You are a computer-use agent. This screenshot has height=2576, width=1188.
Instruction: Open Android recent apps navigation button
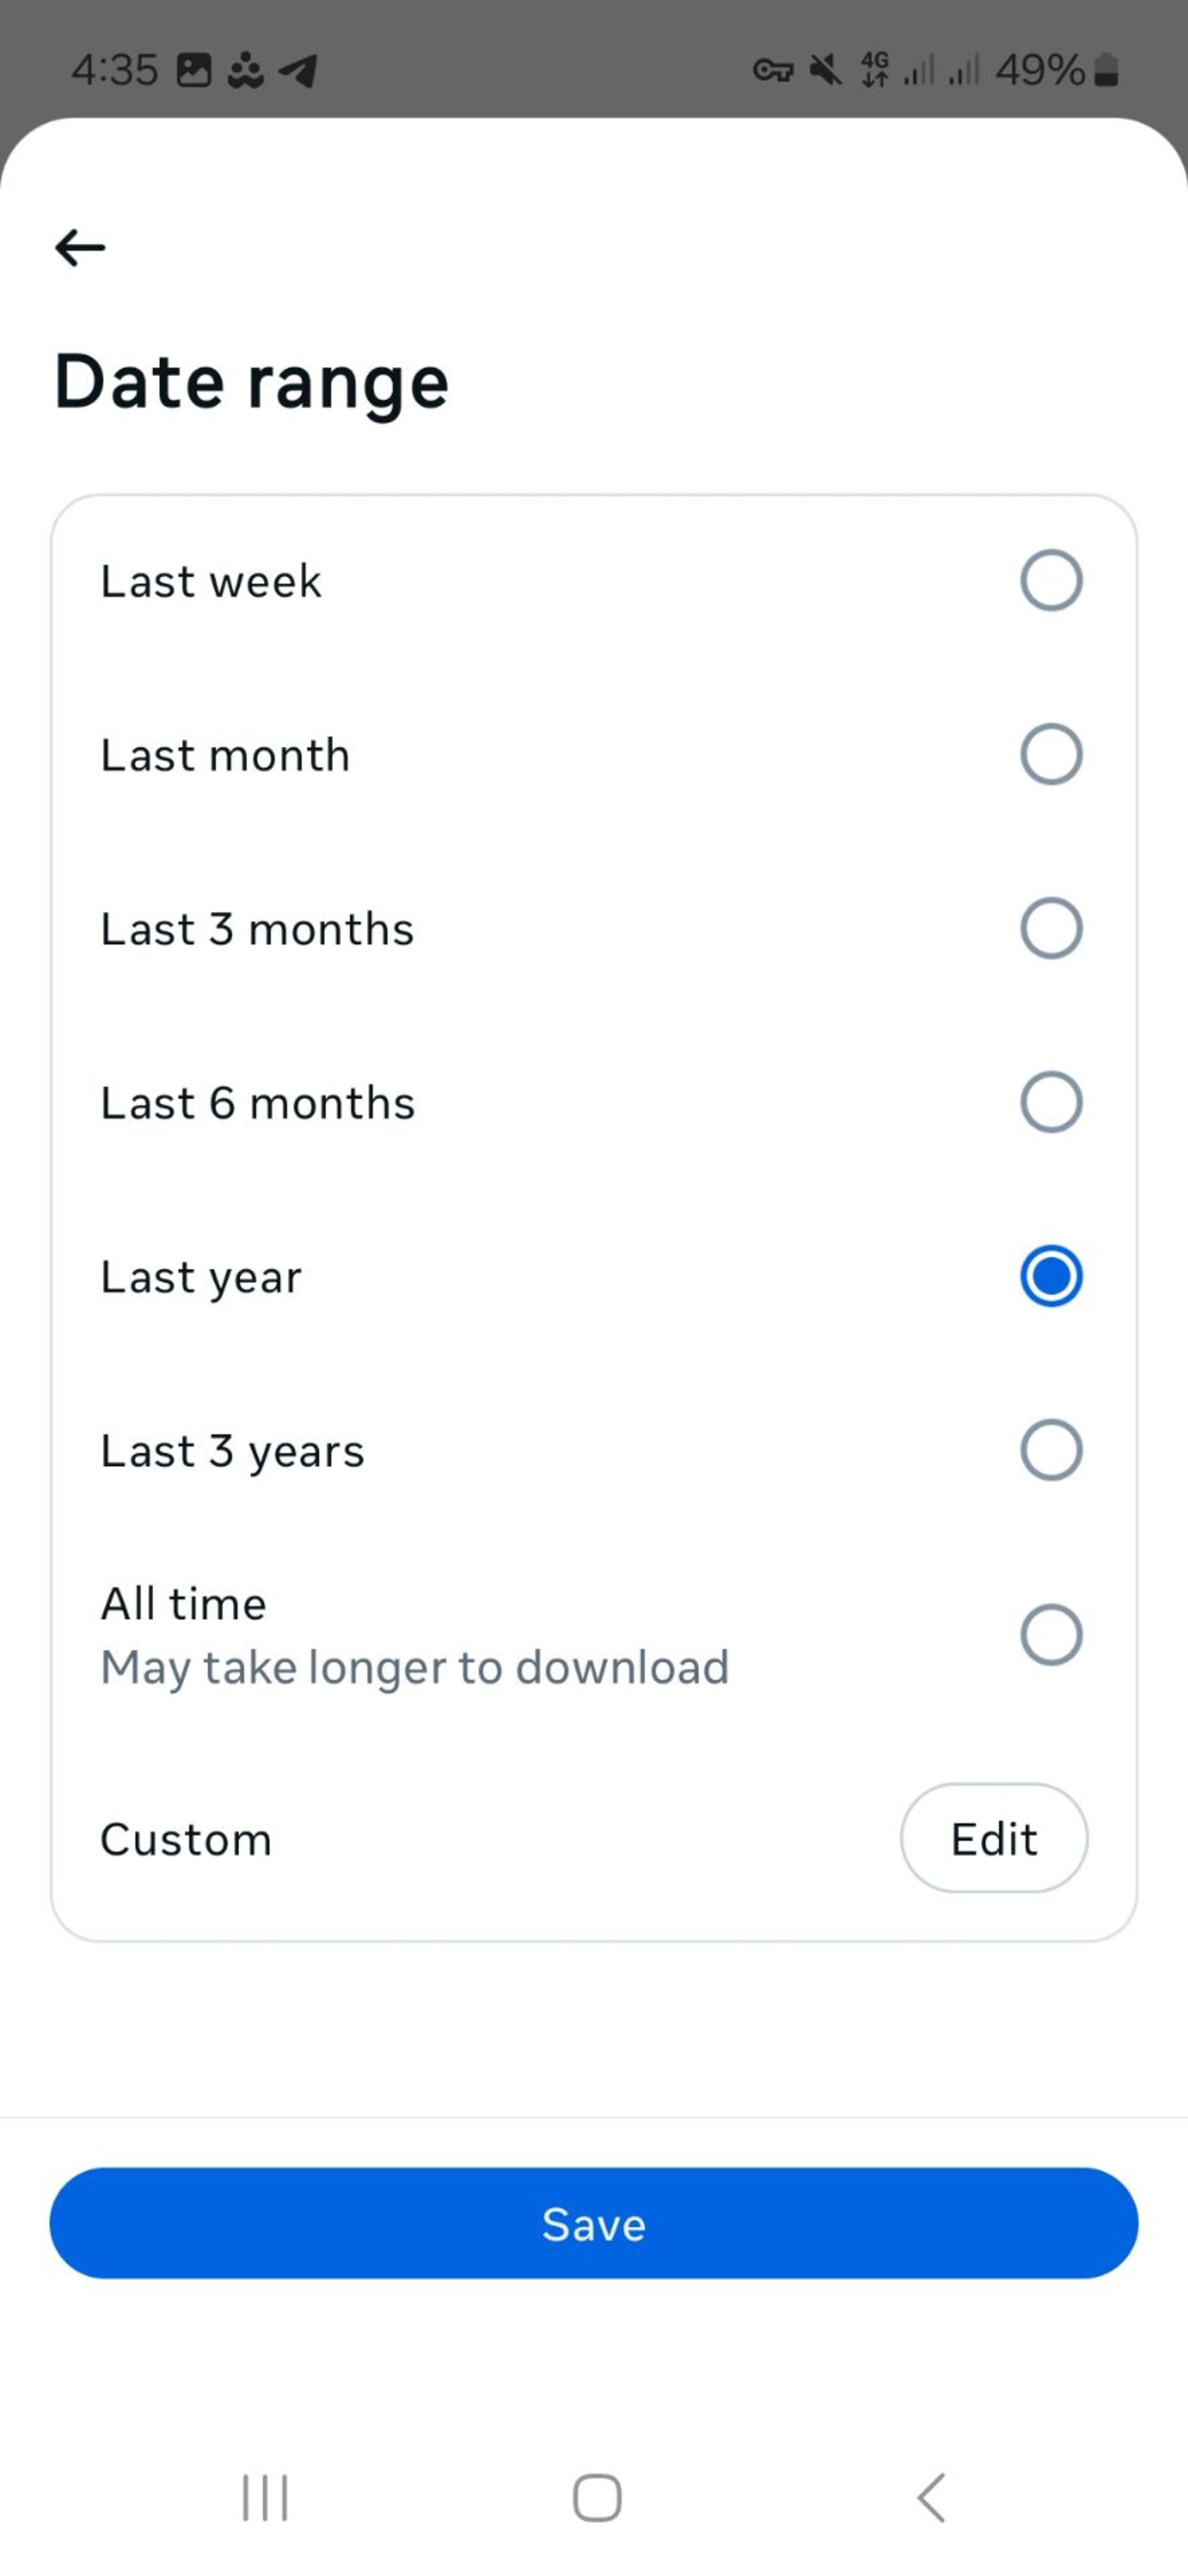[x=265, y=2498]
